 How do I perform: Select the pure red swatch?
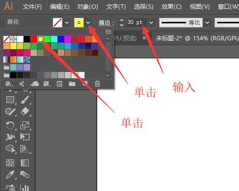(34, 39)
